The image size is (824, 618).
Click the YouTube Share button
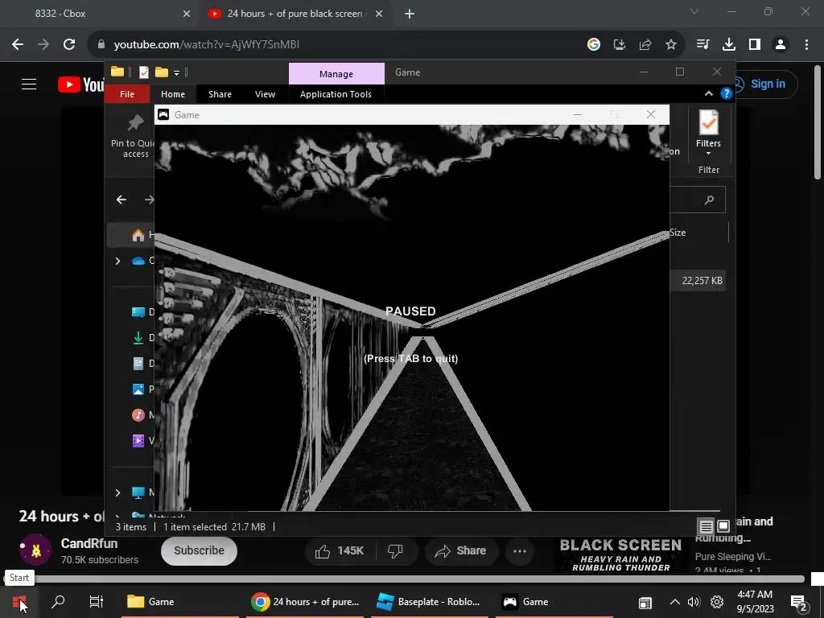(461, 550)
